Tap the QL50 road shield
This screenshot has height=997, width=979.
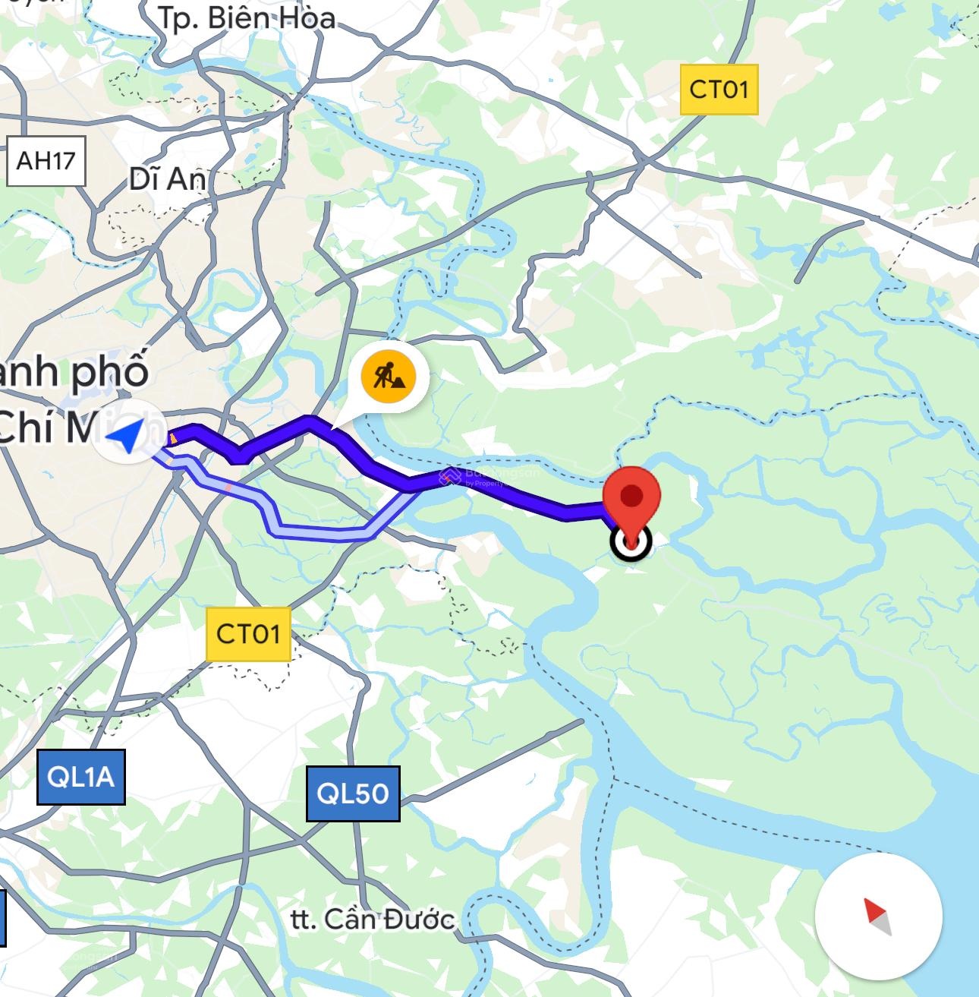tap(353, 793)
